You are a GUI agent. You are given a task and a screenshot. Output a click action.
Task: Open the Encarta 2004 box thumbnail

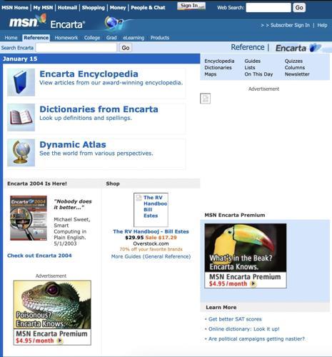click(x=29, y=218)
